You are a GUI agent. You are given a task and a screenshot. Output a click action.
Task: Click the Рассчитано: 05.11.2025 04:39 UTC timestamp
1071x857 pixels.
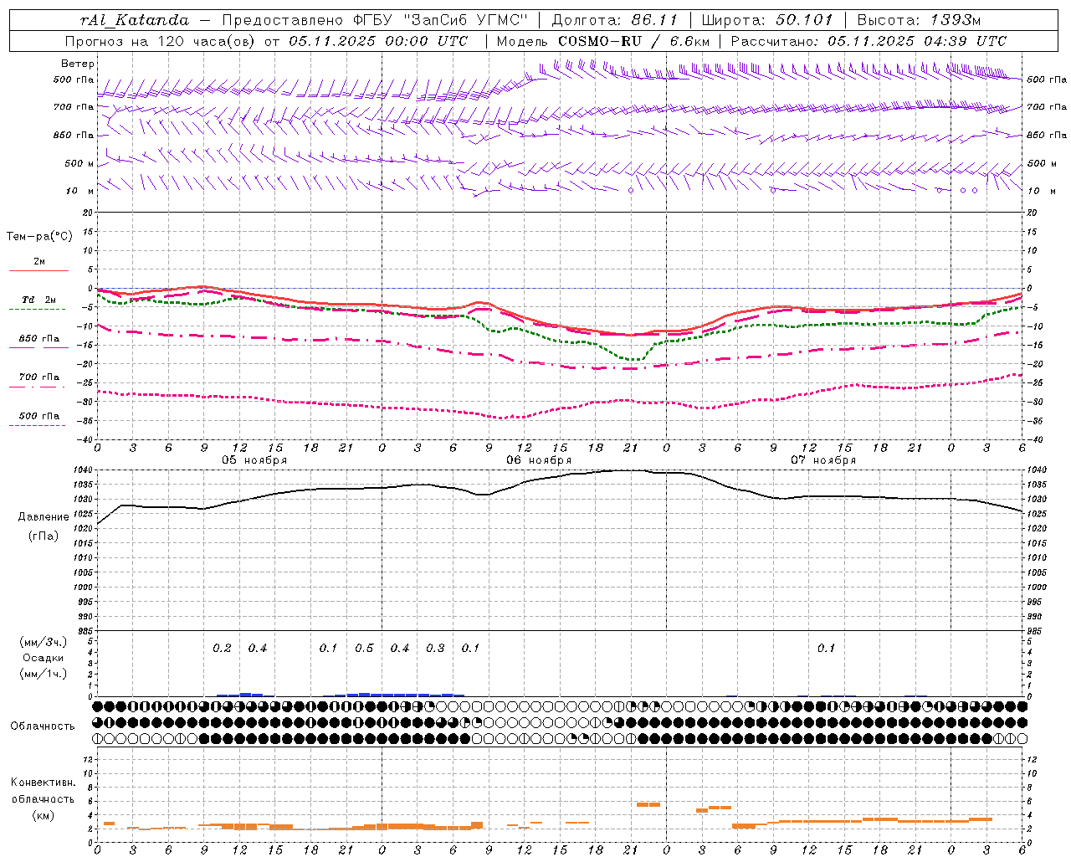(869, 41)
